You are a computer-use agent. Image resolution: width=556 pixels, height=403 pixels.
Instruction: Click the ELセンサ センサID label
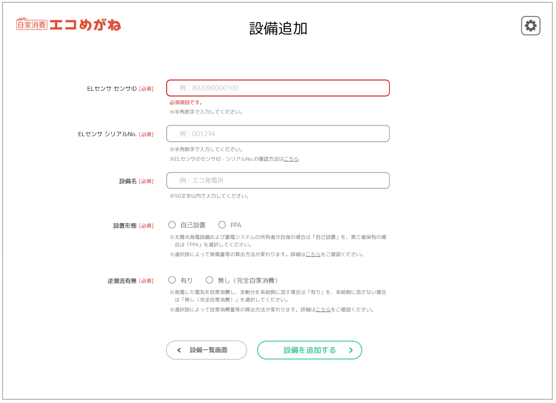112,89
